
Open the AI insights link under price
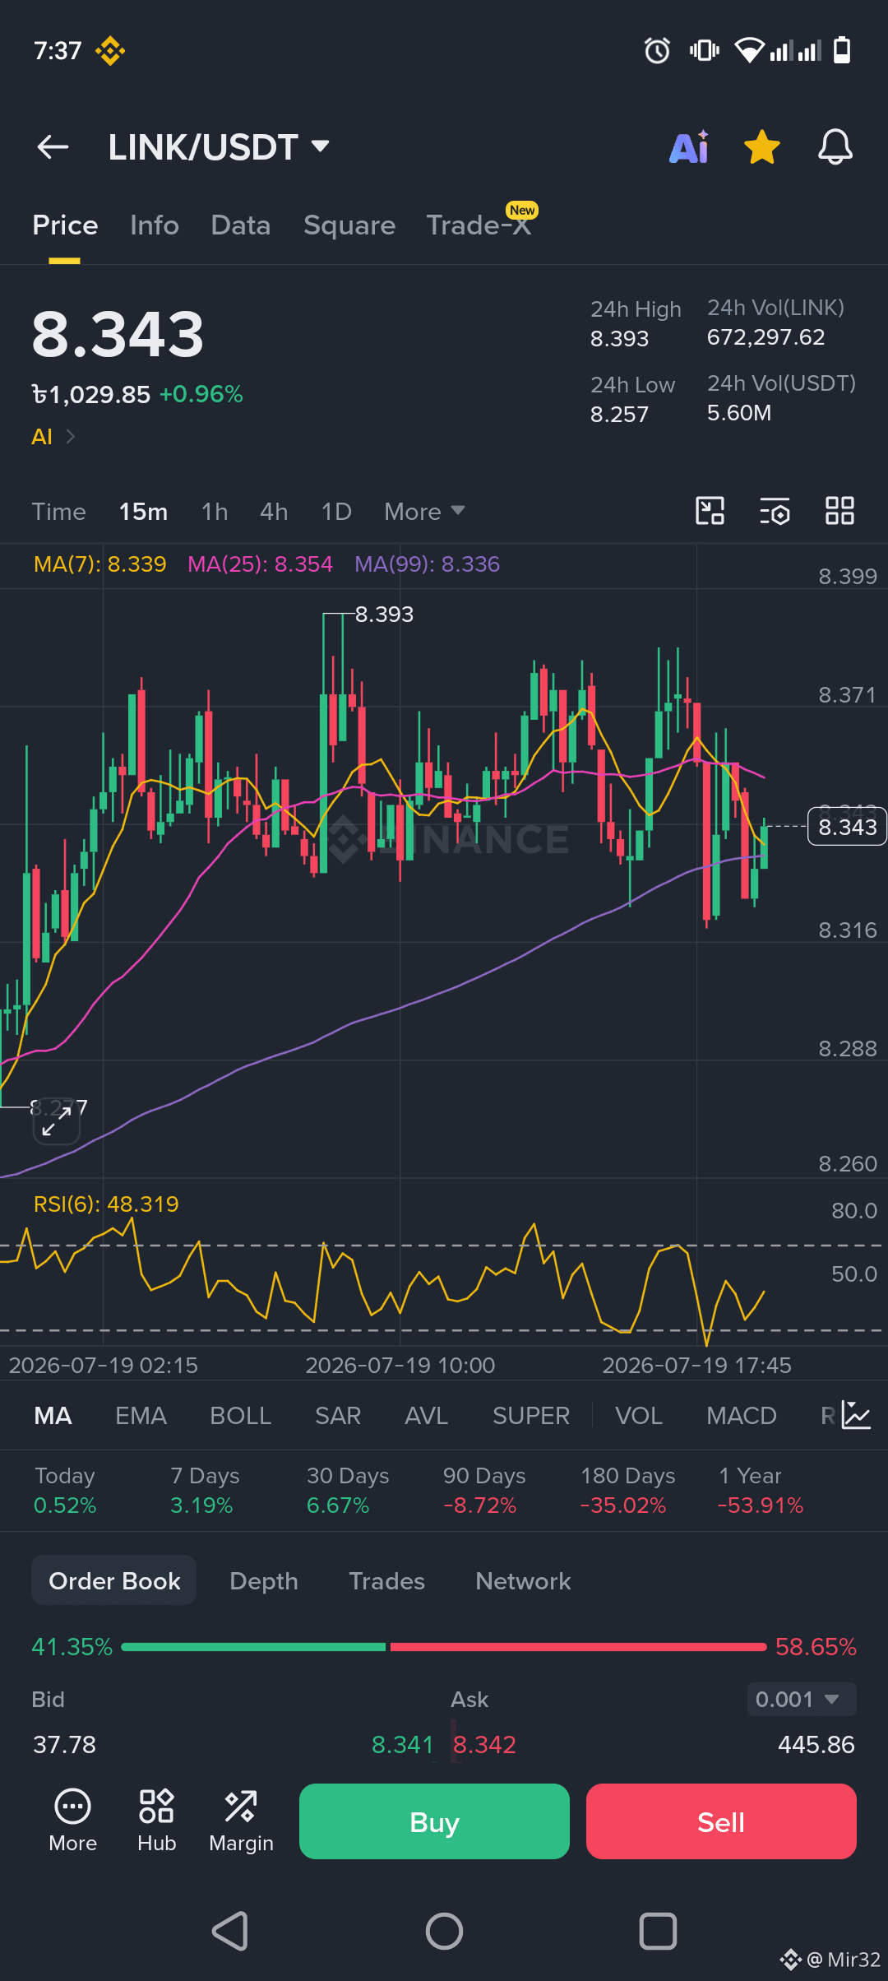point(53,437)
